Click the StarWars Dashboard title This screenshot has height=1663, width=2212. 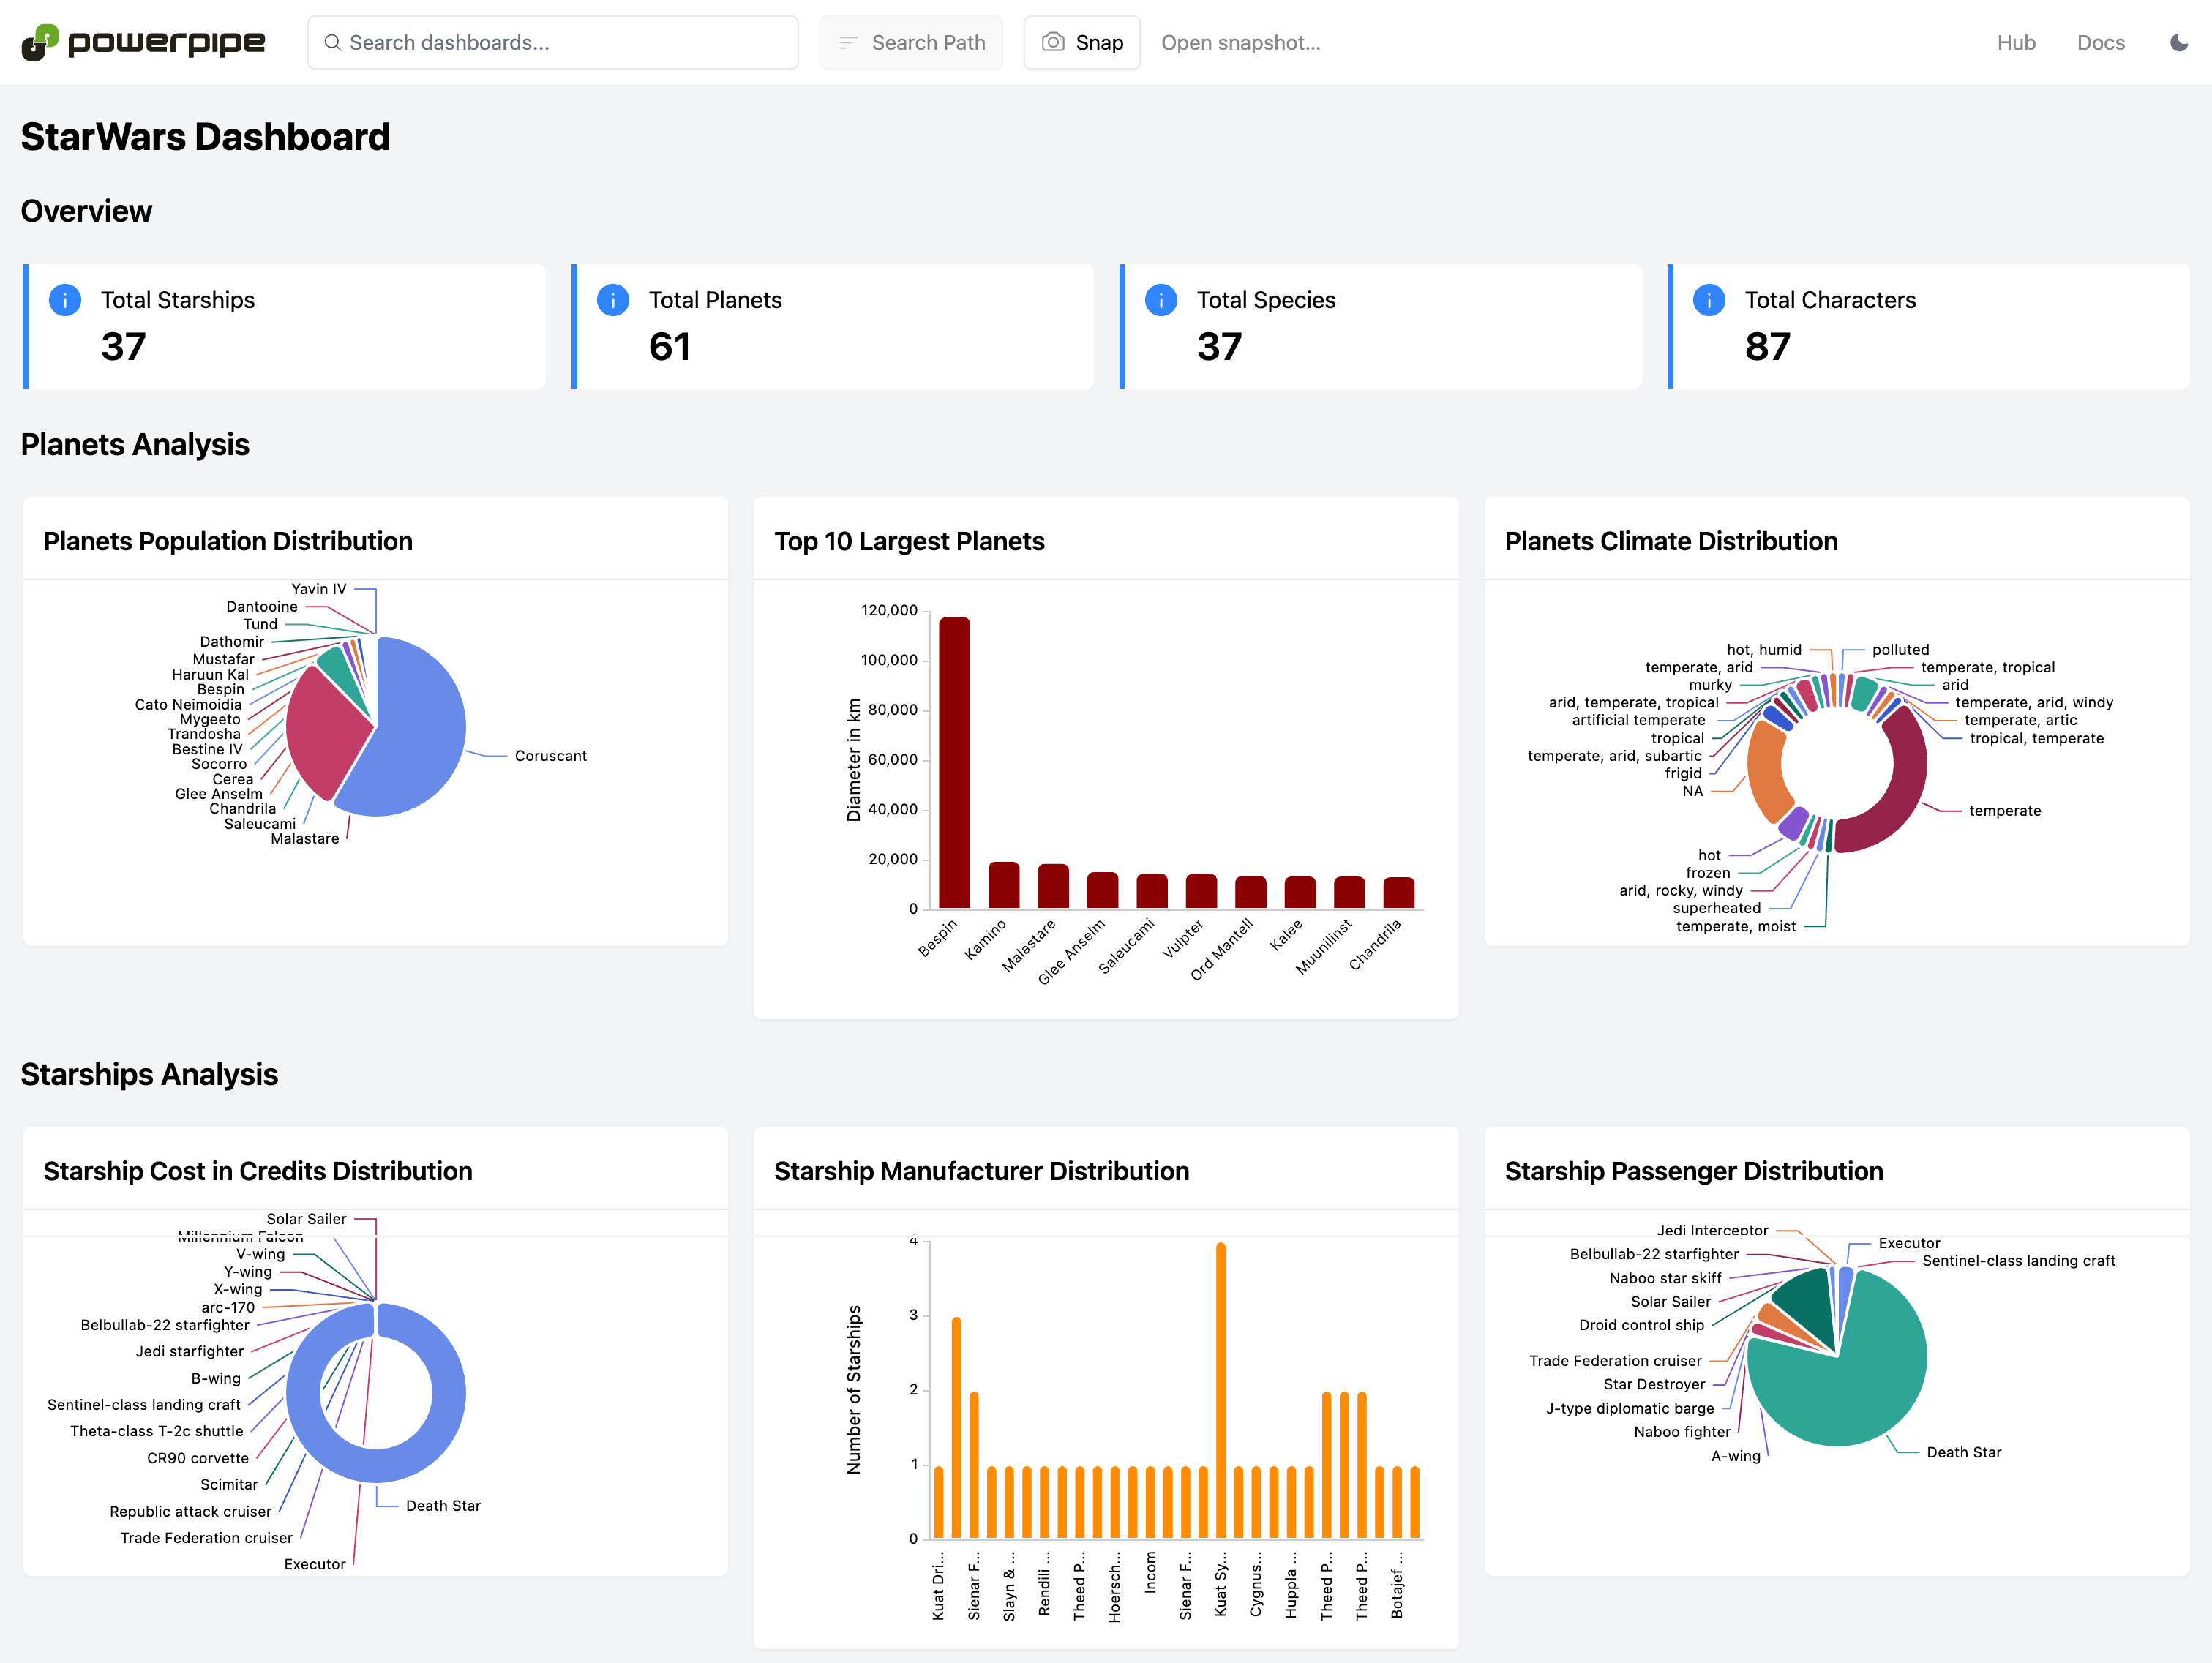(x=206, y=137)
